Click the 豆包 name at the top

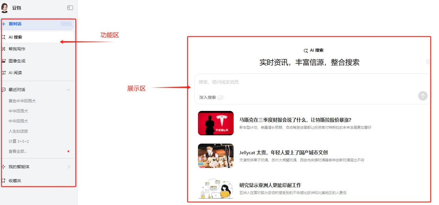(17, 8)
